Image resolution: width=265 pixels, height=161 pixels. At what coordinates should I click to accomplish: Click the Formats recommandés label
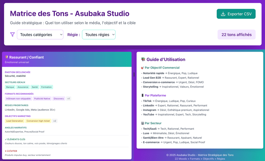tap(19, 94)
